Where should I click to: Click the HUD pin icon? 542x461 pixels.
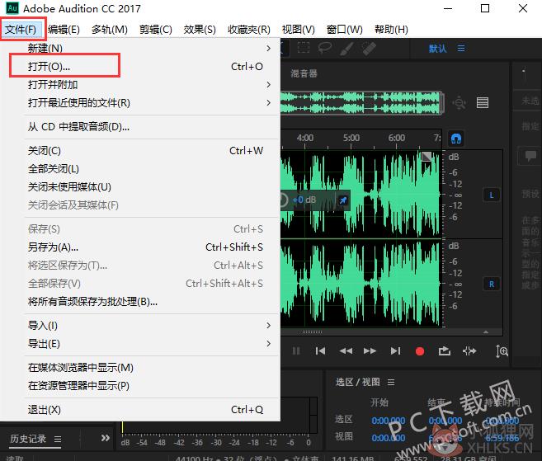[343, 200]
